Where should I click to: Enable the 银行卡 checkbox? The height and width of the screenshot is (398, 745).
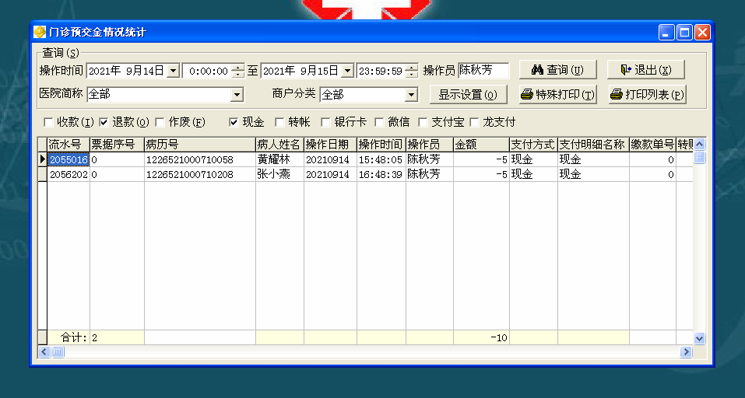click(x=325, y=122)
